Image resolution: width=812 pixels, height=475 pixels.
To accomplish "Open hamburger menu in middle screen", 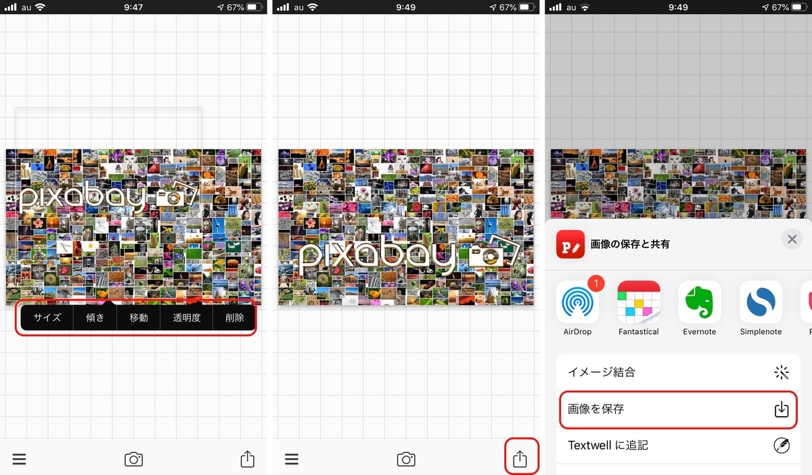I will tap(292, 459).
